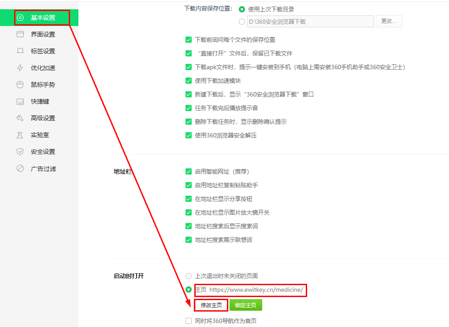Check 同时将360导航作为首页

pos(189,321)
